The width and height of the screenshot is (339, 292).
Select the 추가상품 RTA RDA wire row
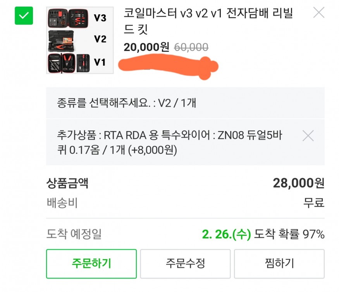point(185,142)
